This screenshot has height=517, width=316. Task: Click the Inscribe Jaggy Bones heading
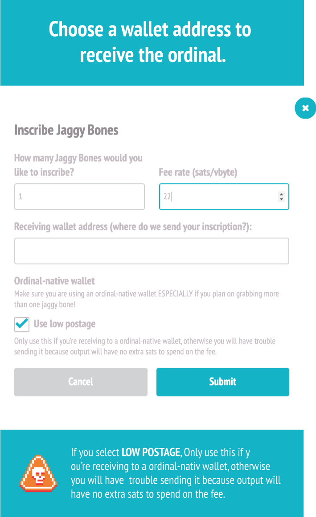66,130
